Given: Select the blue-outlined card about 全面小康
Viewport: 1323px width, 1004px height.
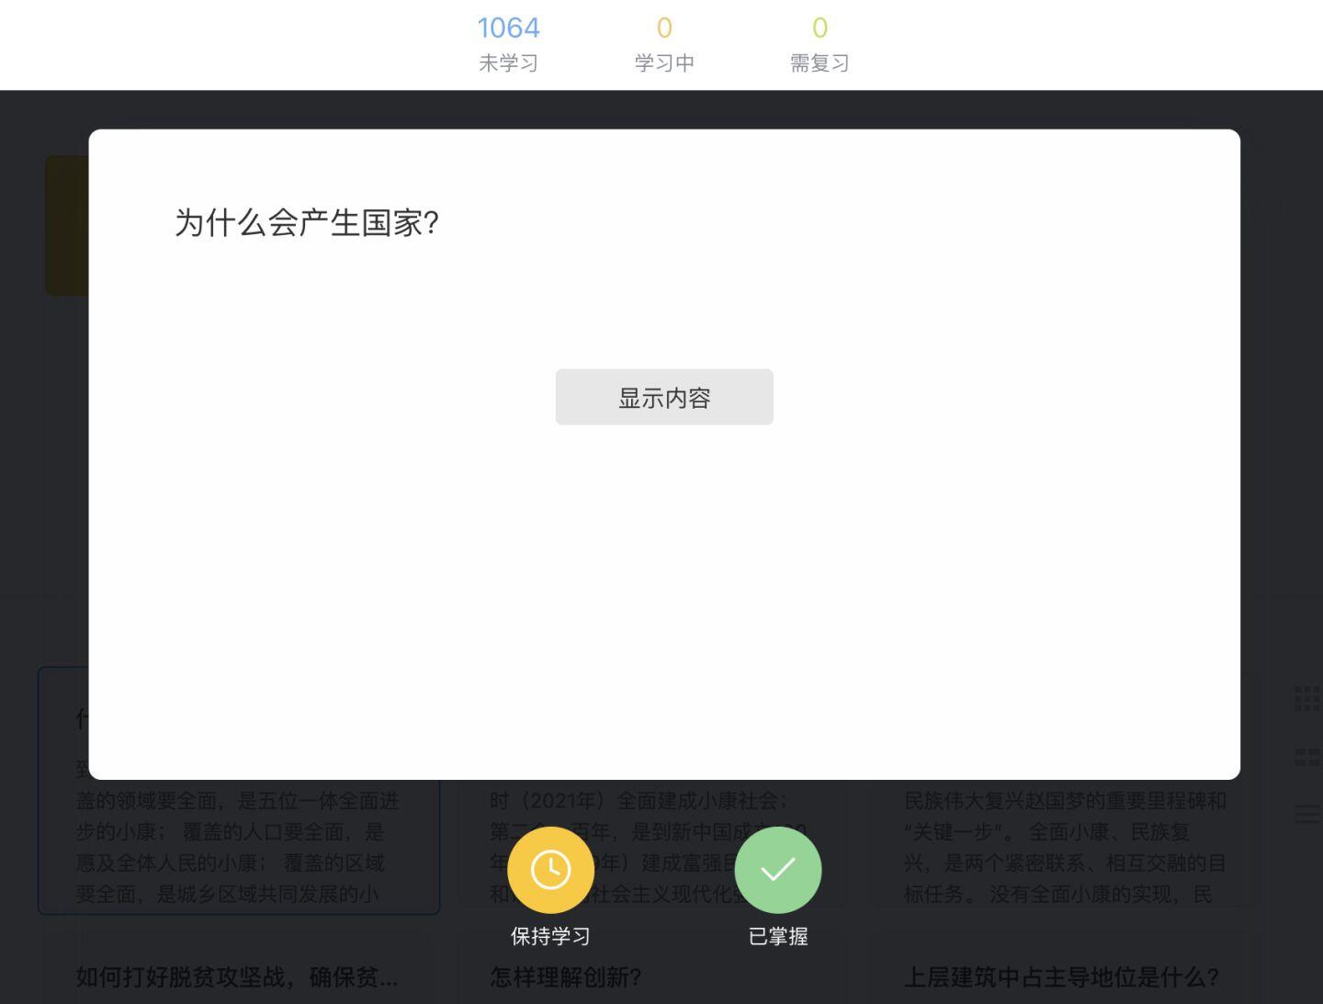Looking at the screenshot, I should 239,845.
